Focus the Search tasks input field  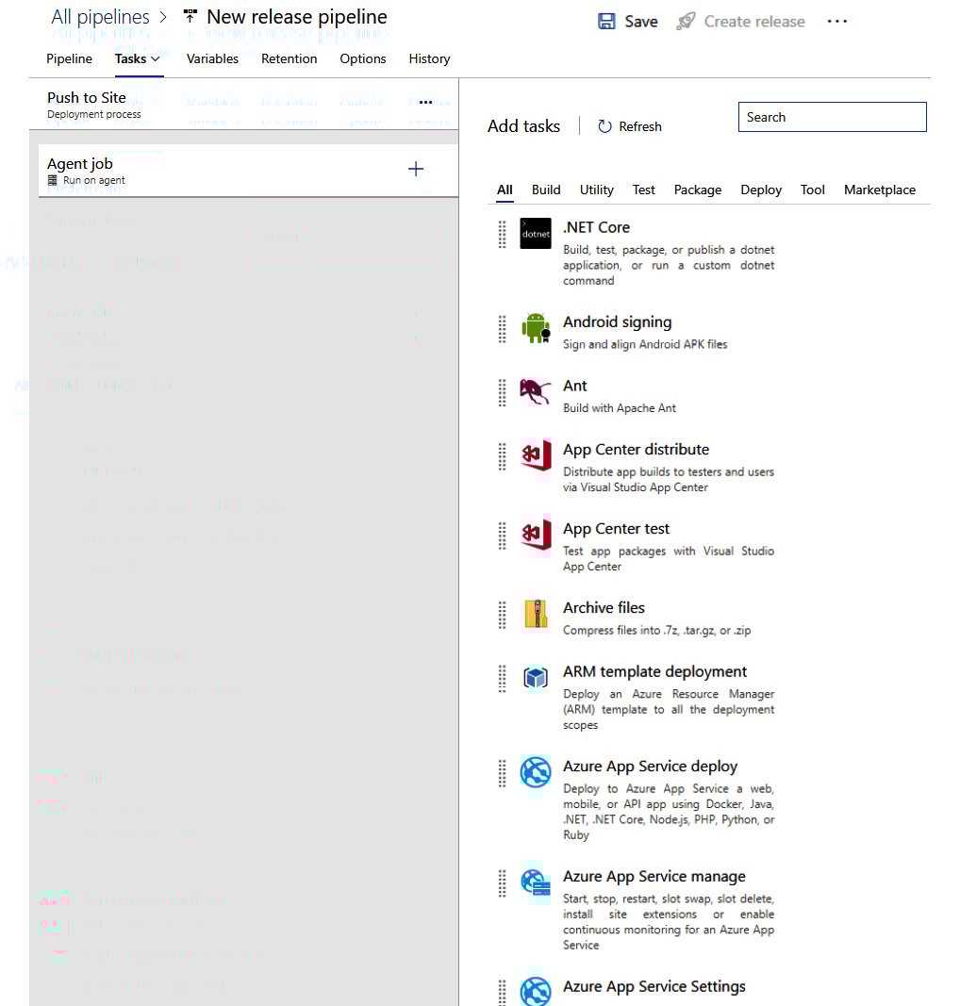(x=833, y=117)
